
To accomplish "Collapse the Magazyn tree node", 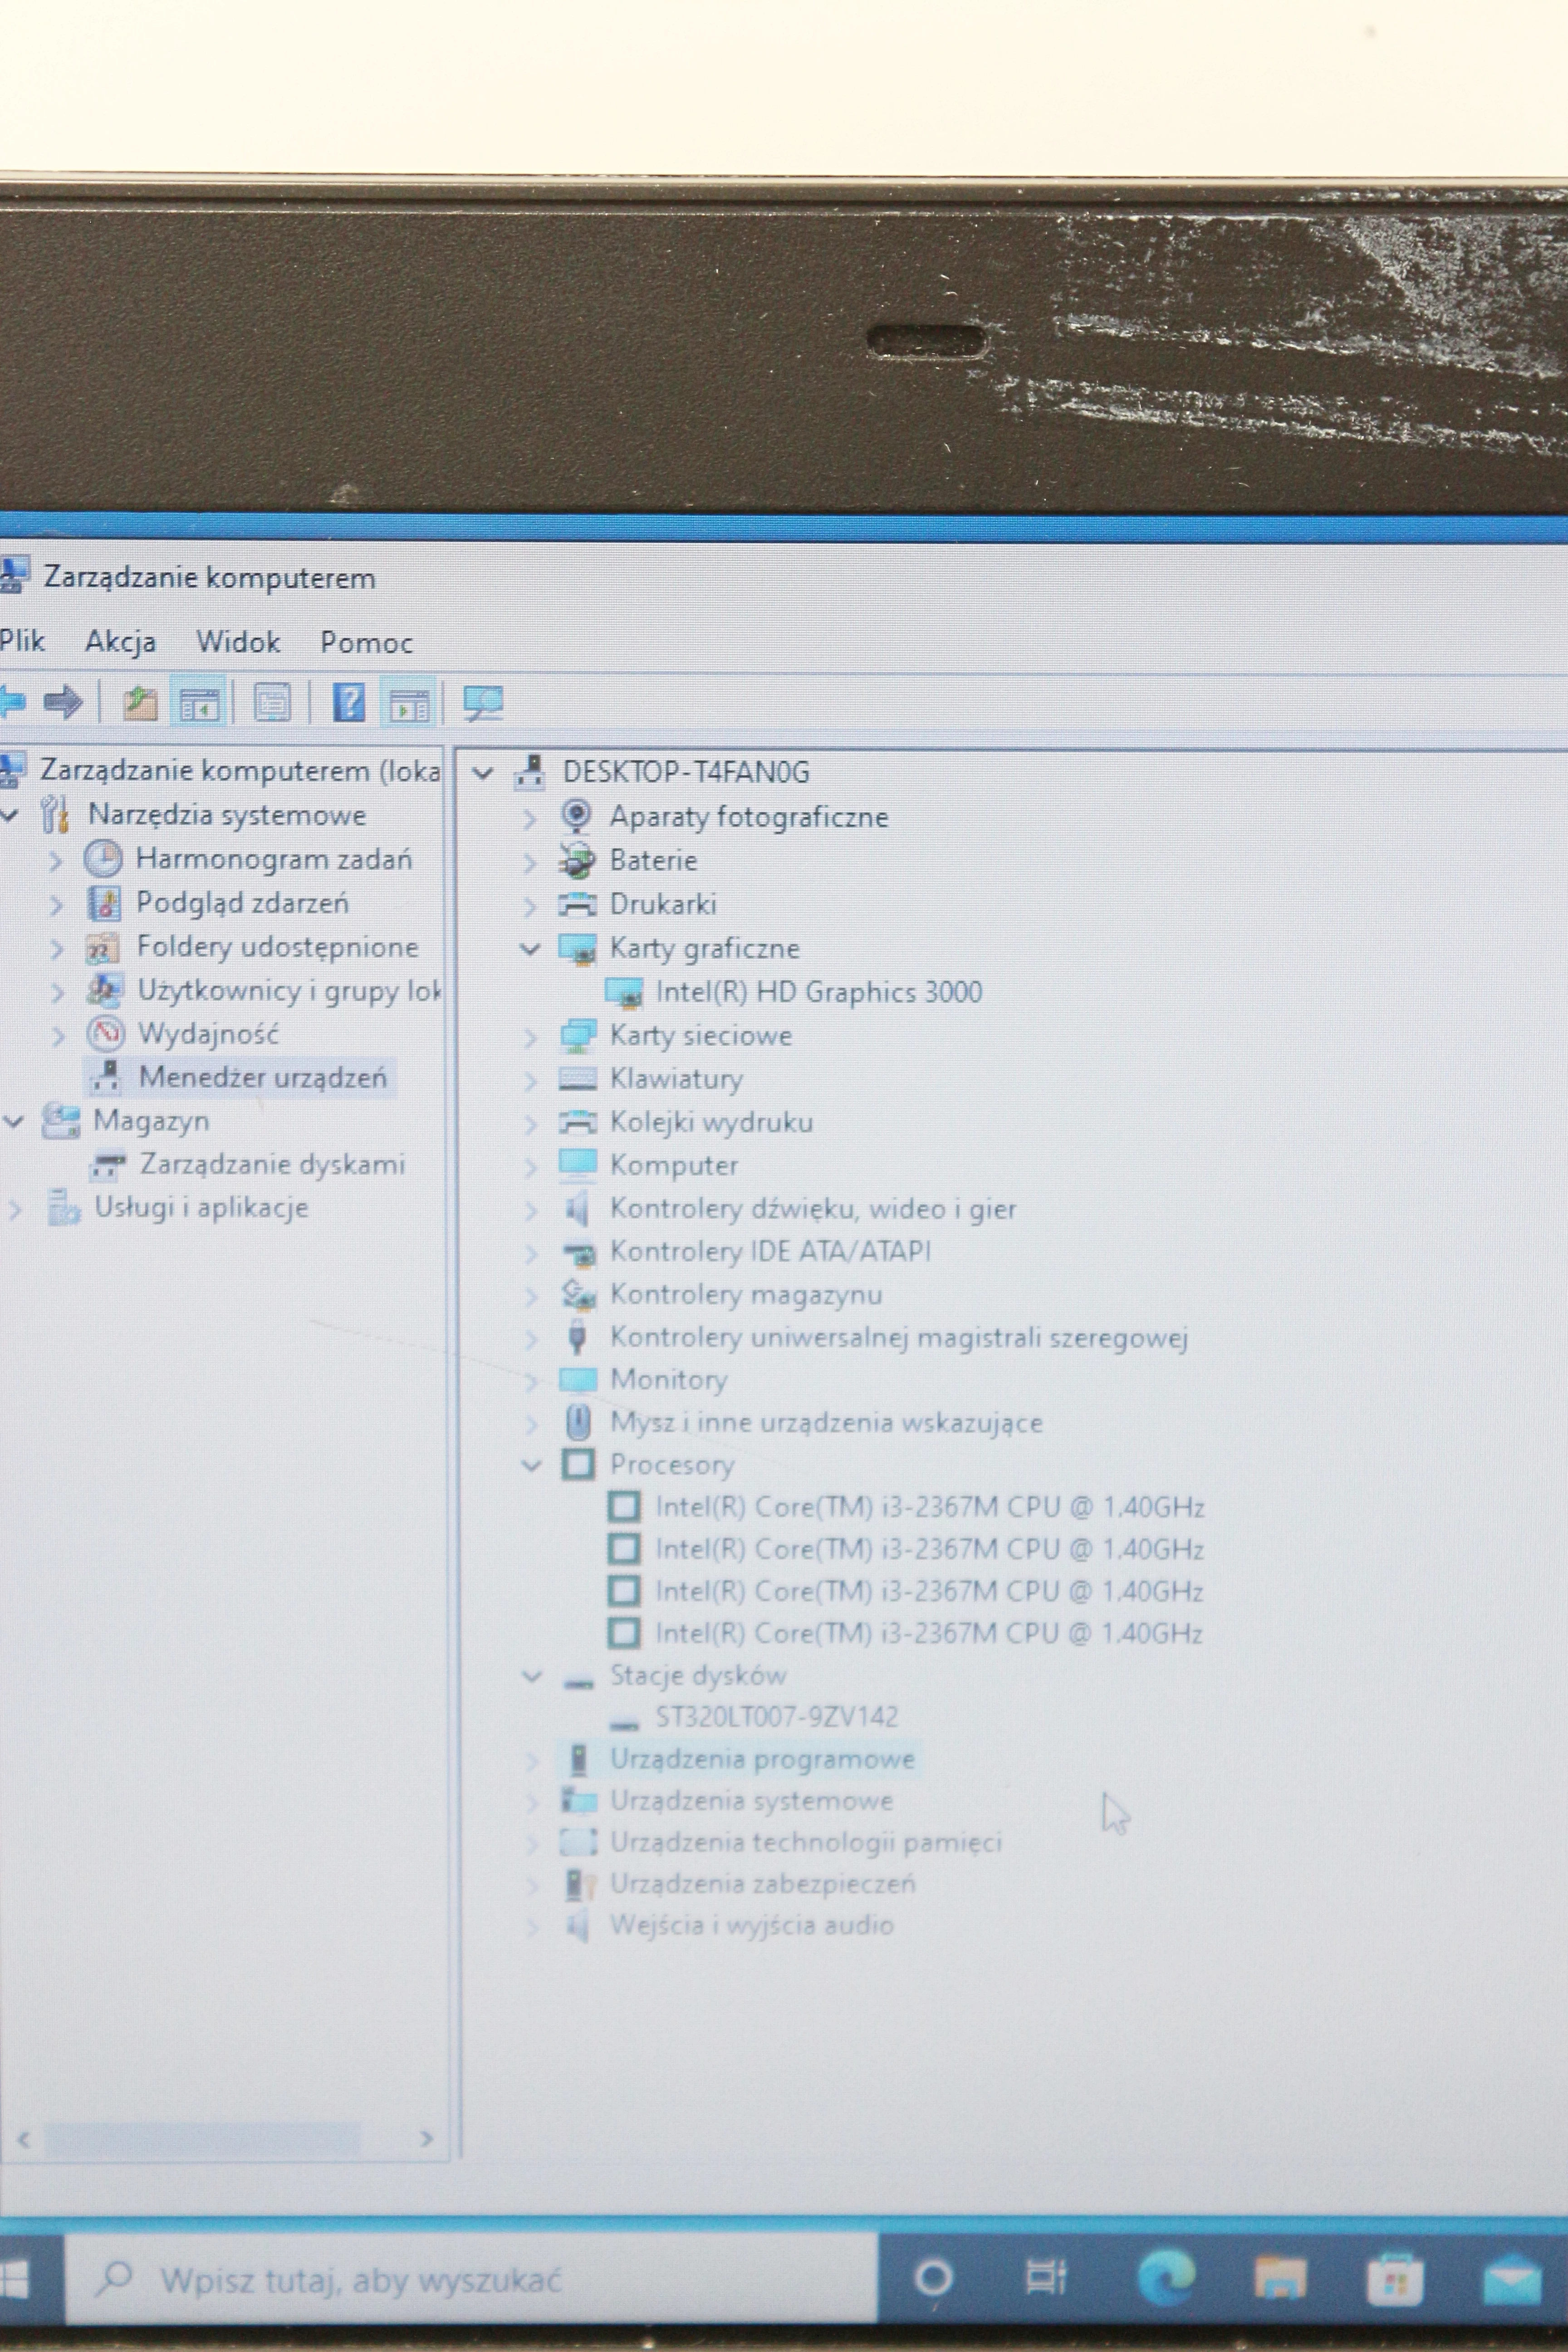I will [x=14, y=1122].
